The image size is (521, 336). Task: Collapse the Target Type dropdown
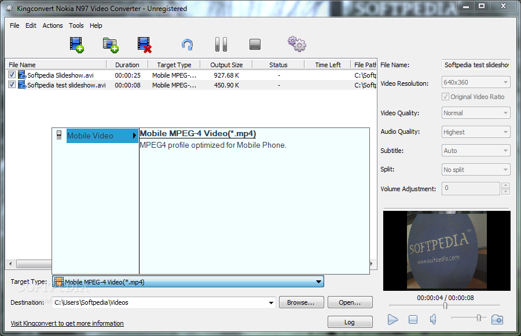point(318,282)
